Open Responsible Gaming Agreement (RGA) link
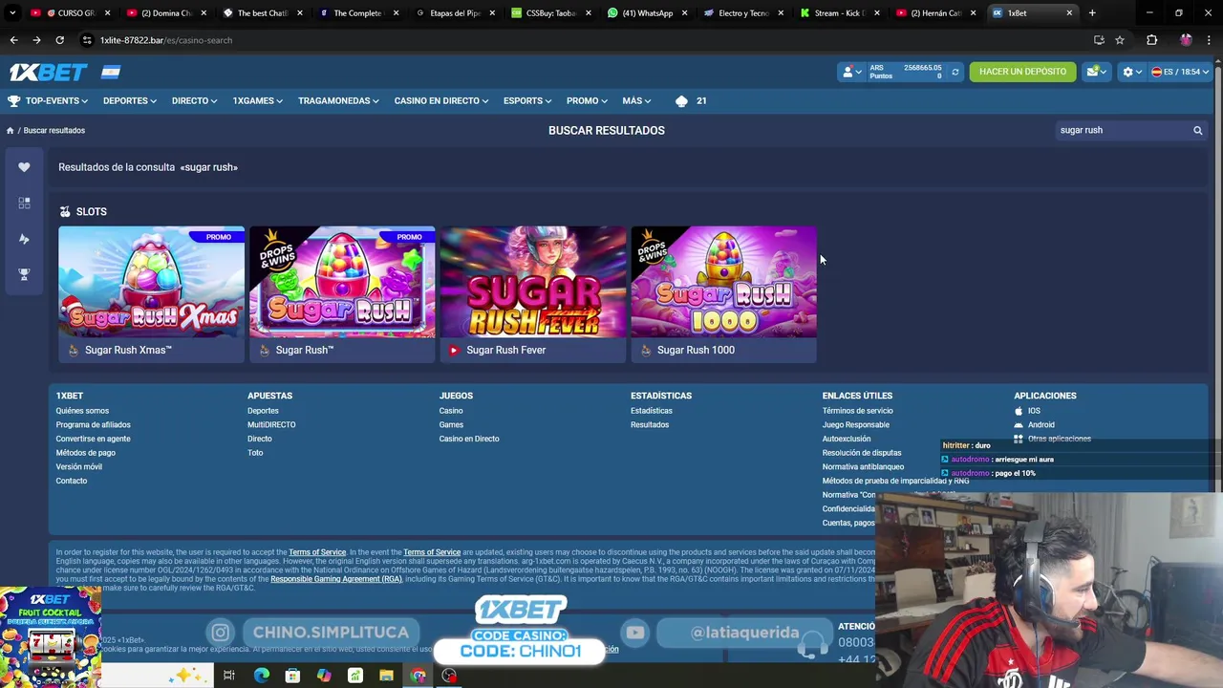Screen dimensions: 1223x688 tap(336, 579)
